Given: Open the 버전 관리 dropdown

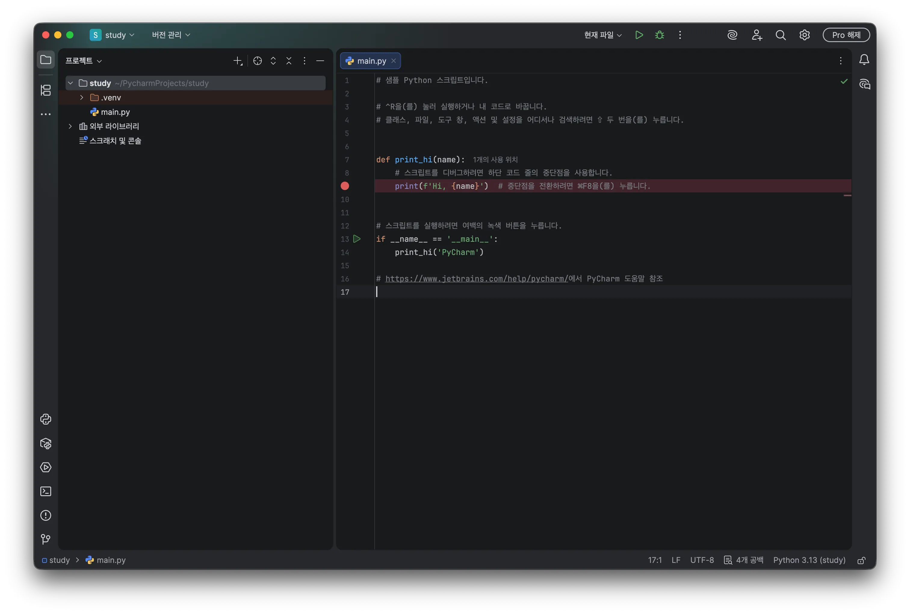Looking at the screenshot, I should coord(171,35).
